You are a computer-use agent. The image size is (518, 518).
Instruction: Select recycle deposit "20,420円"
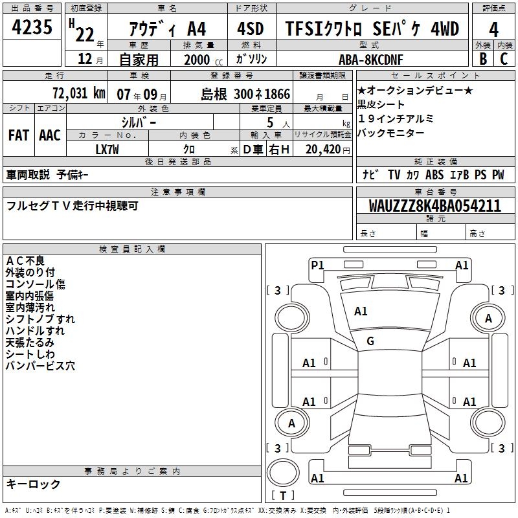[328, 150]
